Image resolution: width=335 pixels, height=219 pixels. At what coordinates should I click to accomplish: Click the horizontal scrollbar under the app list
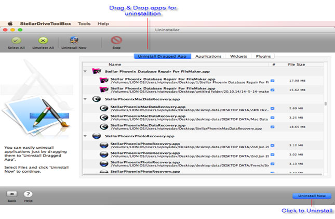point(203,175)
